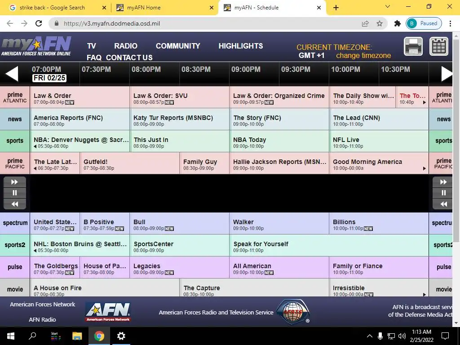
Task: Go to earlier times with left arrow
Action: (x=12, y=74)
